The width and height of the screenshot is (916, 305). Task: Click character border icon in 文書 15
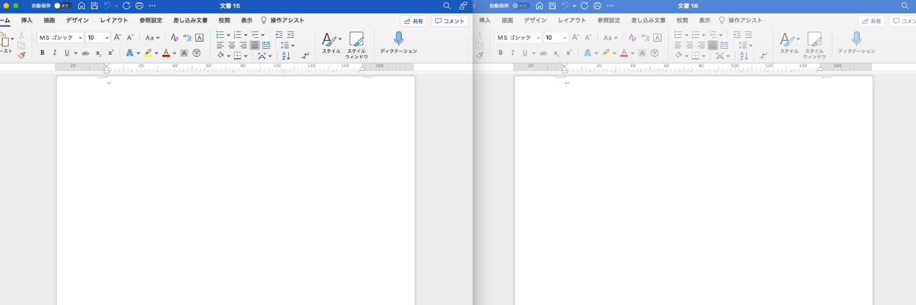199,37
